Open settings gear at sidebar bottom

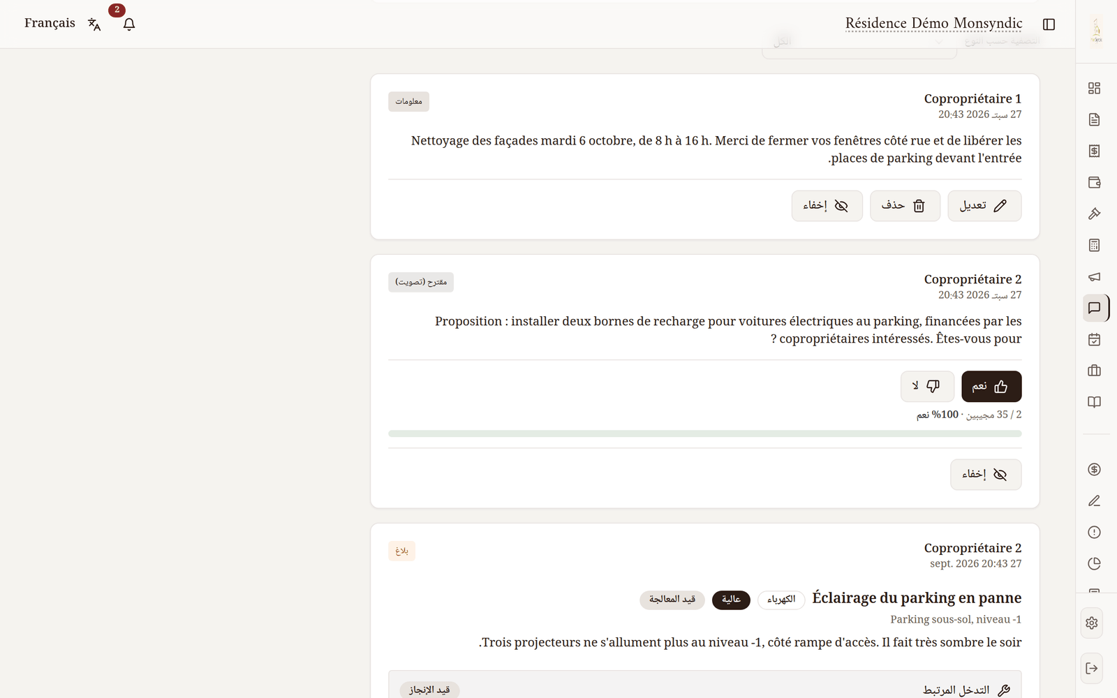pos(1092,623)
